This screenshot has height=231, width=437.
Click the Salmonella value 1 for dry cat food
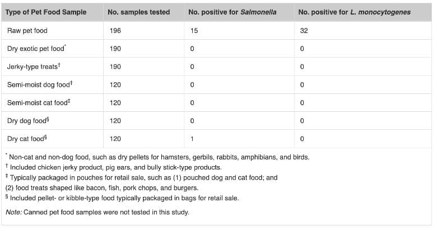[x=192, y=138]
